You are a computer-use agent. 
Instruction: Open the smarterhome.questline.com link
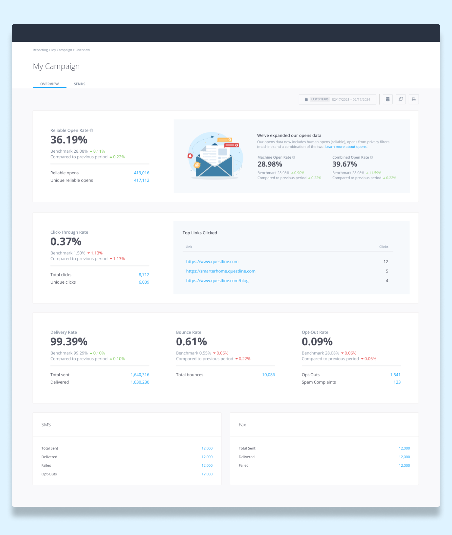(221, 271)
